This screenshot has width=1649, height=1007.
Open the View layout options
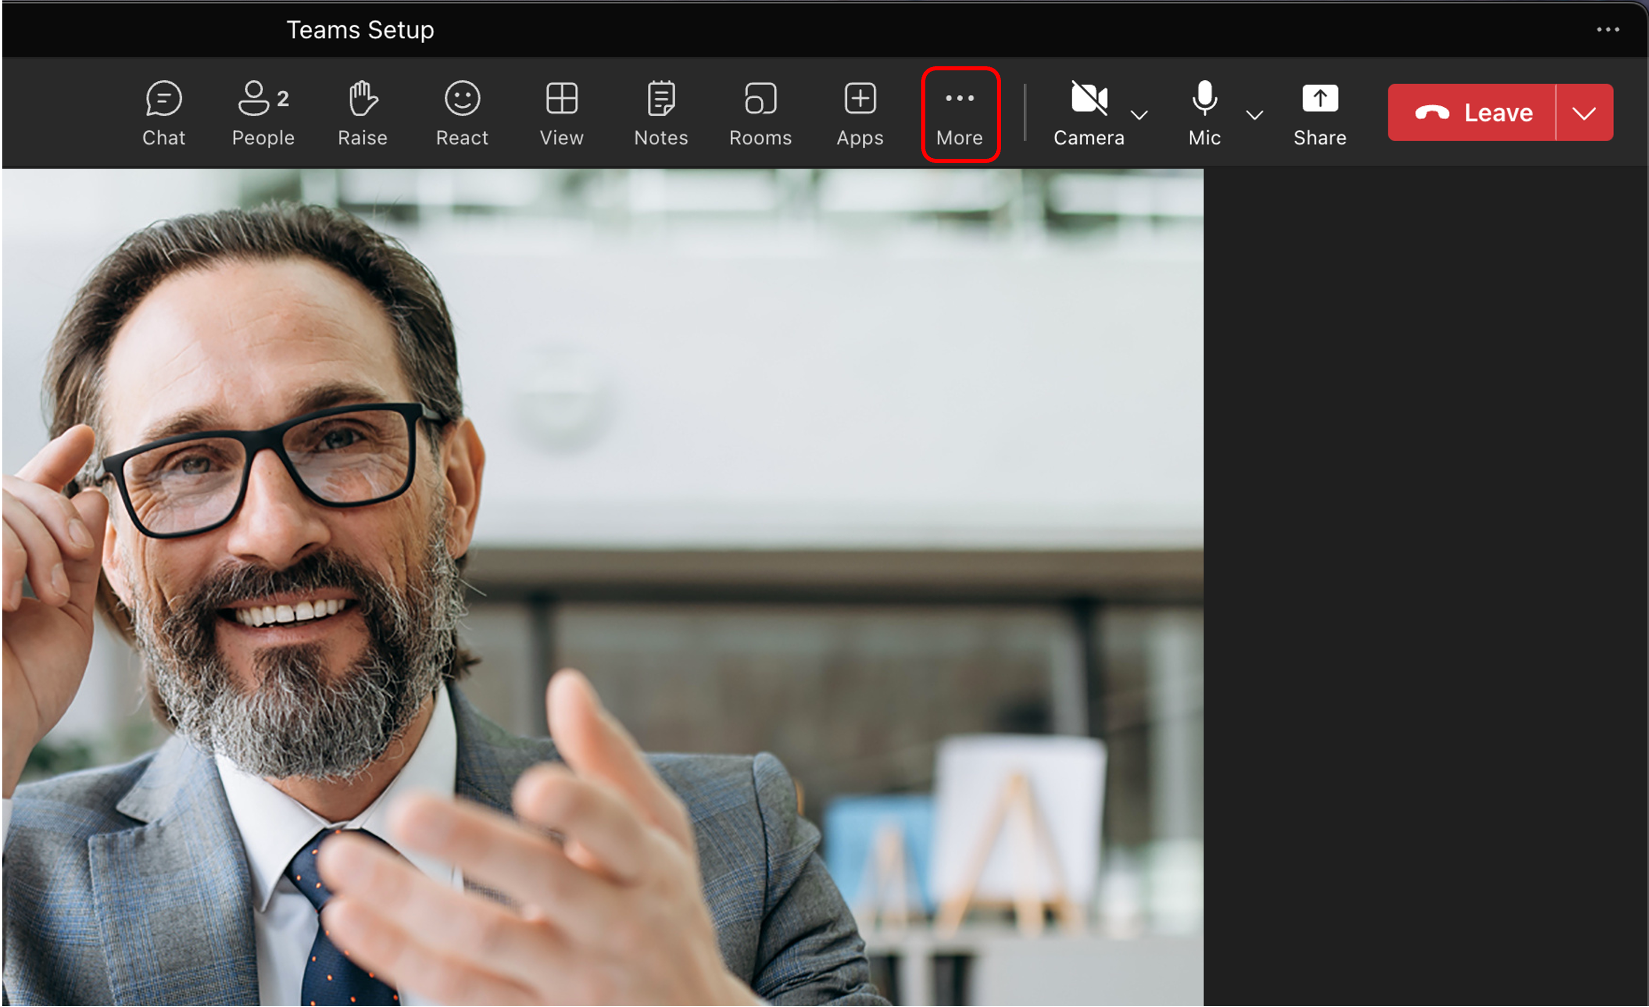click(561, 113)
